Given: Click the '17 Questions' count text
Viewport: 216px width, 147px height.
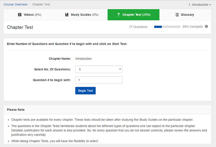Looking at the screenshot, I should pos(138,27).
